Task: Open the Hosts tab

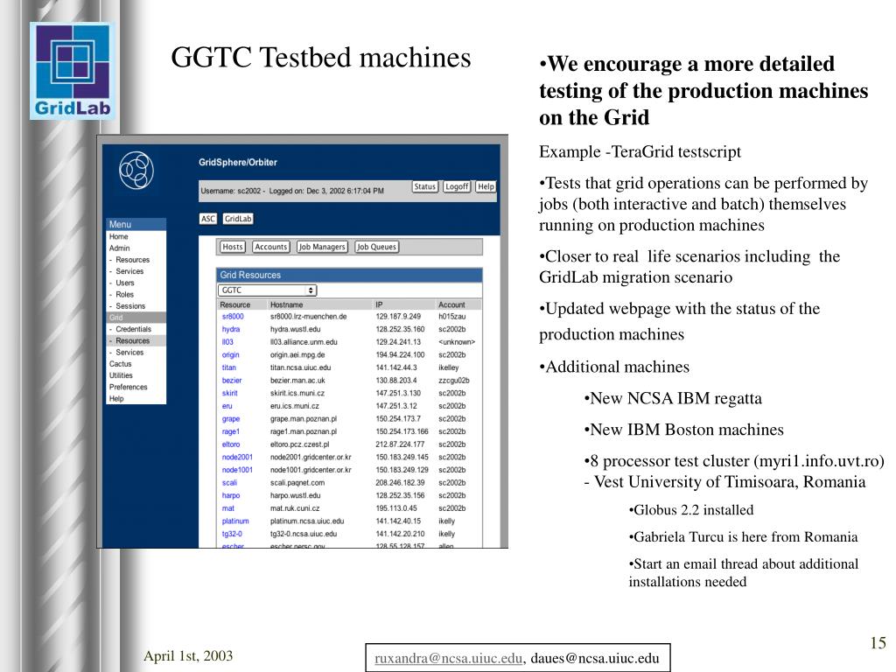Action: click(233, 247)
